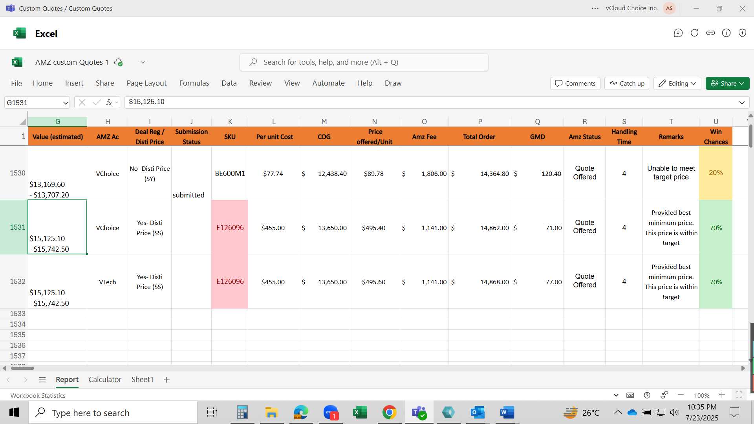
Task: Expand the formula bar chevron
Action: (742, 103)
